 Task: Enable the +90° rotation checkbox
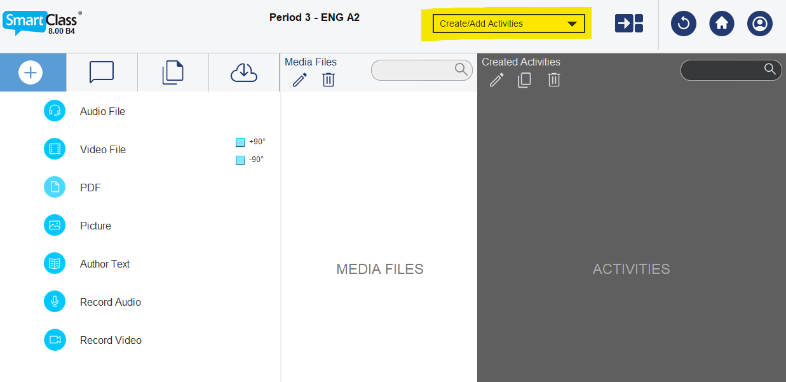tap(240, 142)
